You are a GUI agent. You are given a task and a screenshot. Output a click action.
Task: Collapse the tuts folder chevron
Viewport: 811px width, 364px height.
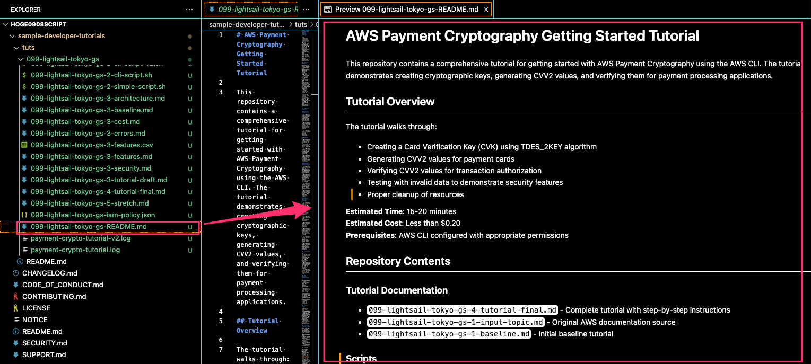coord(16,48)
